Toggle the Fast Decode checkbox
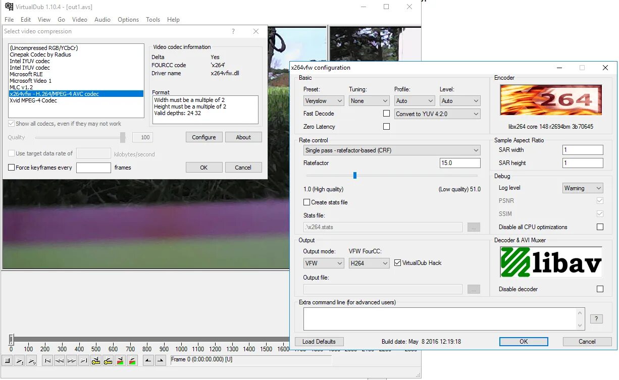 pos(386,114)
